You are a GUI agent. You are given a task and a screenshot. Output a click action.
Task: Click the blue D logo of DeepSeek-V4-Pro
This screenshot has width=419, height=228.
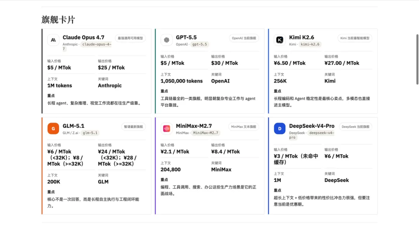279,129
